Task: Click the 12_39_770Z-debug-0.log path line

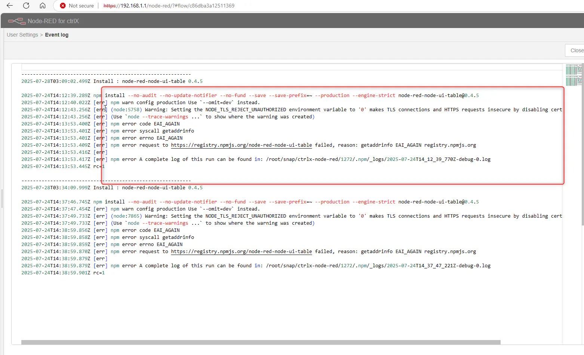Action: point(256,159)
